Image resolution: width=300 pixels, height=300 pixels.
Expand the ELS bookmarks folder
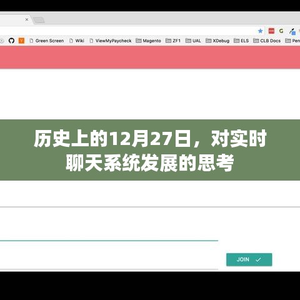tap(241, 41)
